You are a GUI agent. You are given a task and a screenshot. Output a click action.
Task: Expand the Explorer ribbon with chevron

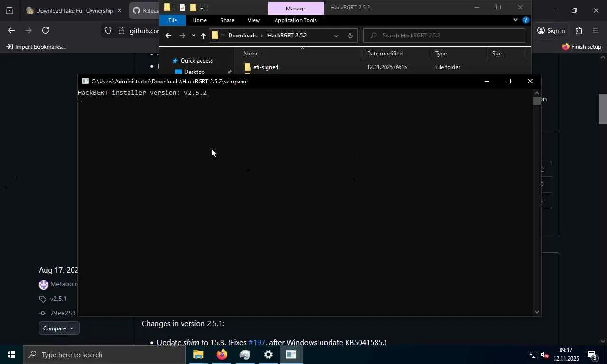[x=515, y=20]
